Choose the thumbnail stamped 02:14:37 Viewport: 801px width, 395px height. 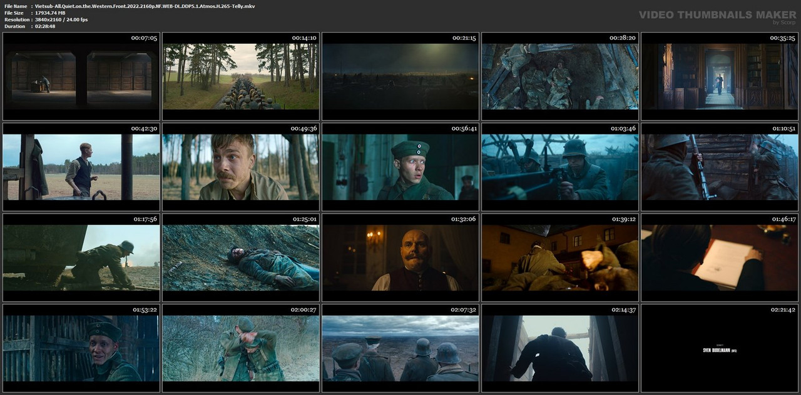(x=560, y=348)
